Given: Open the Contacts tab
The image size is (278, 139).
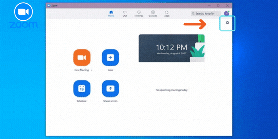Looking at the screenshot, I should (x=153, y=13).
